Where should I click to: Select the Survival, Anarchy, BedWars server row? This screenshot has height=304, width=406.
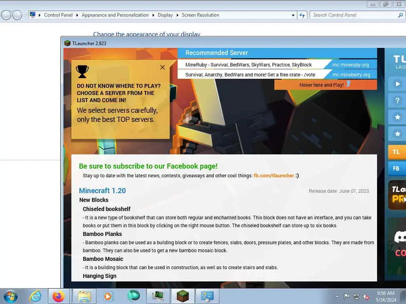point(250,75)
